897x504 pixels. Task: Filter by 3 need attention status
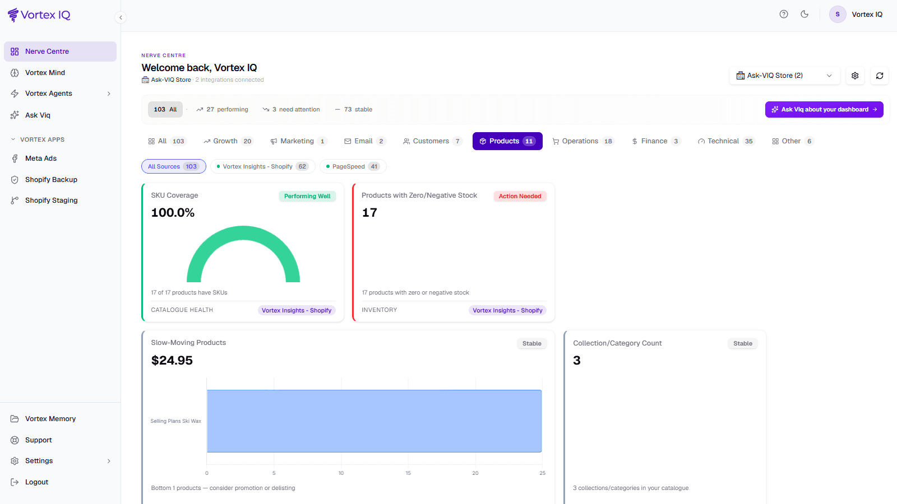tap(291, 110)
